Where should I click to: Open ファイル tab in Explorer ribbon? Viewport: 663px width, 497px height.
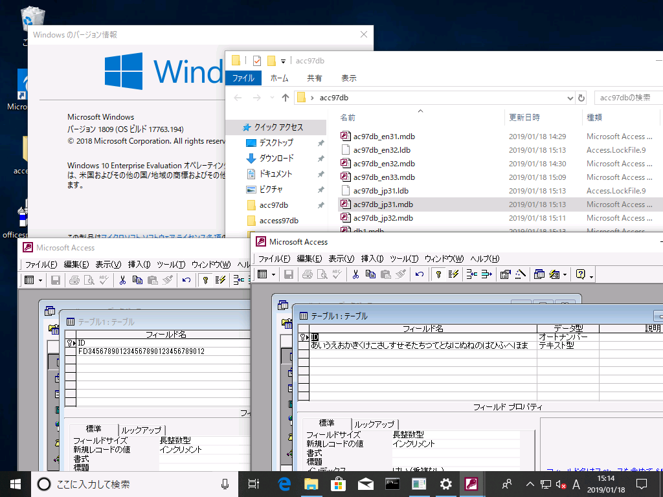click(x=243, y=78)
